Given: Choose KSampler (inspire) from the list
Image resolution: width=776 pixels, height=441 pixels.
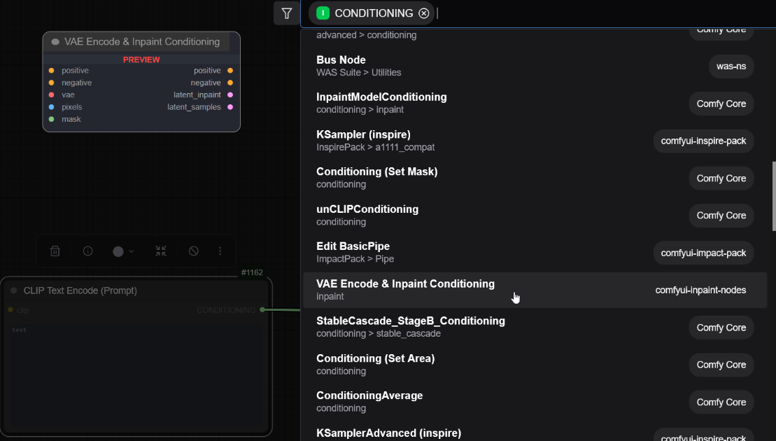Looking at the screenshot, I should pos(535,141).
